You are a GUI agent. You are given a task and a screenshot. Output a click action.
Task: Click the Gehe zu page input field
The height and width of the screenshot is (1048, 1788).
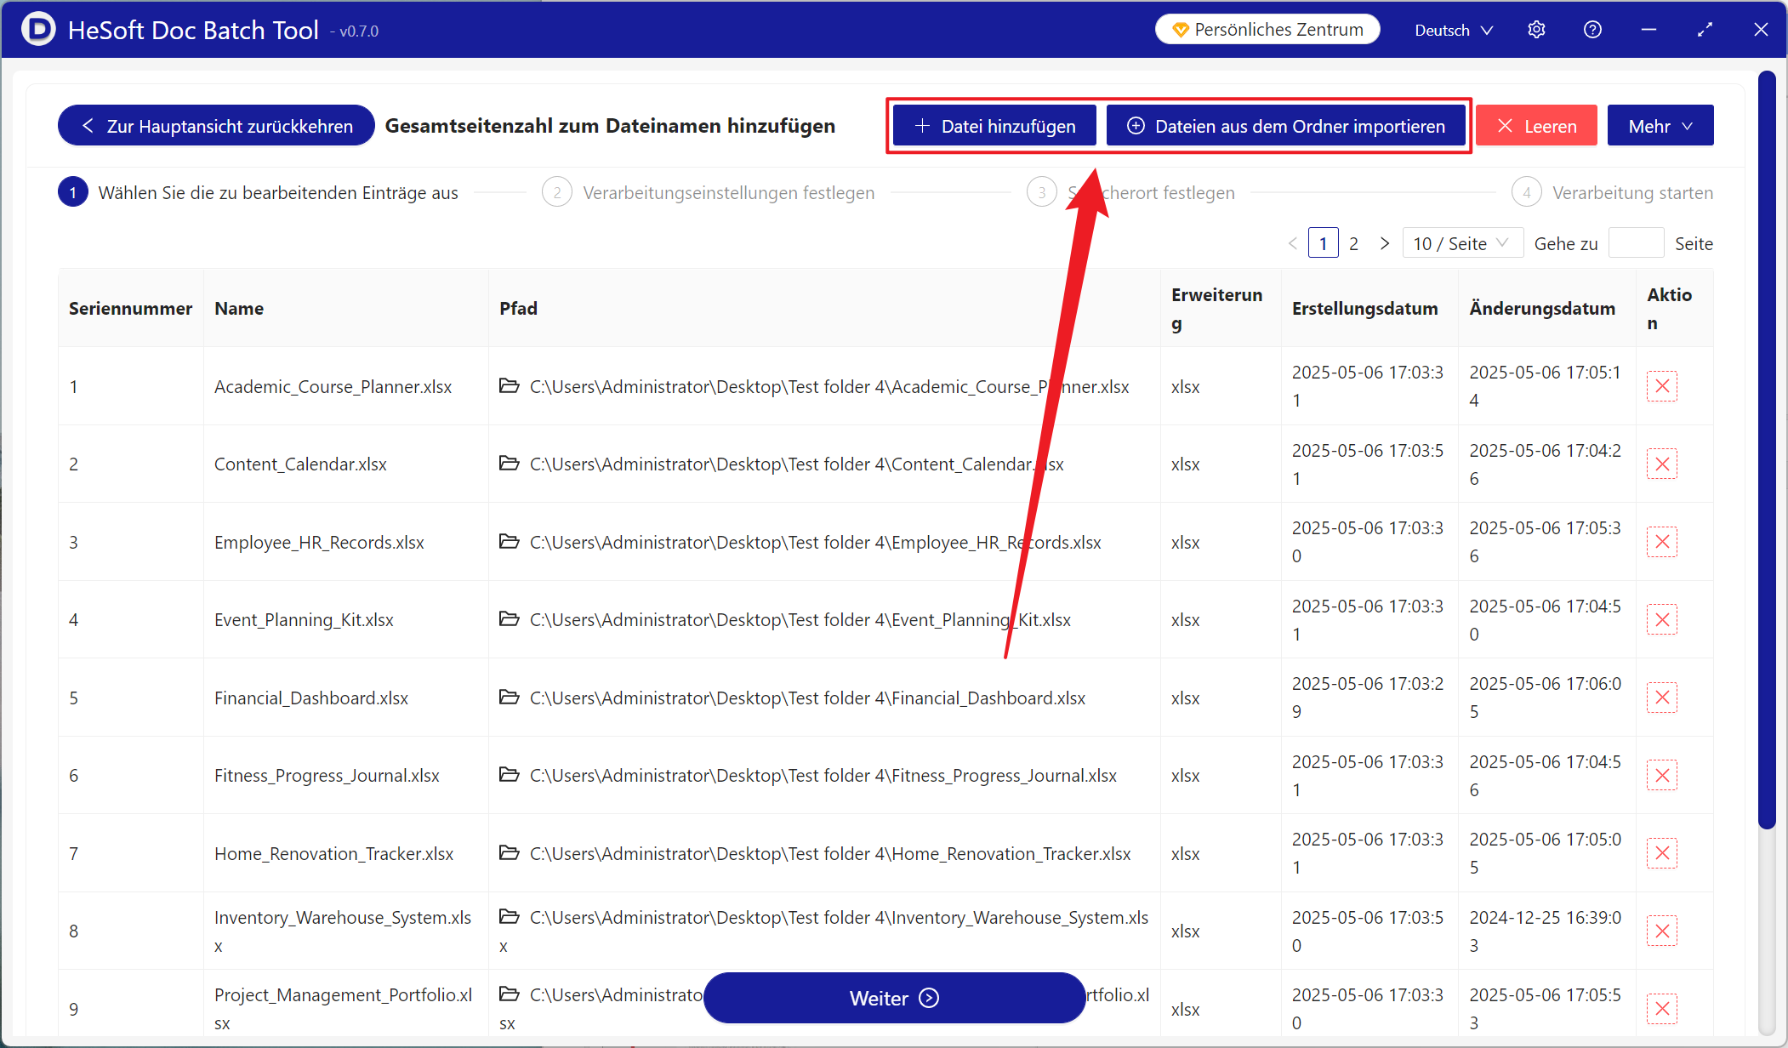tap(1637, 243)
